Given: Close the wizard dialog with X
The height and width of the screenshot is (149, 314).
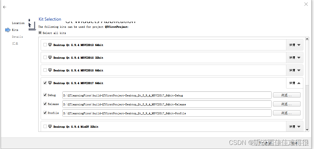Looking at the screenshot, I should [306, 4].
